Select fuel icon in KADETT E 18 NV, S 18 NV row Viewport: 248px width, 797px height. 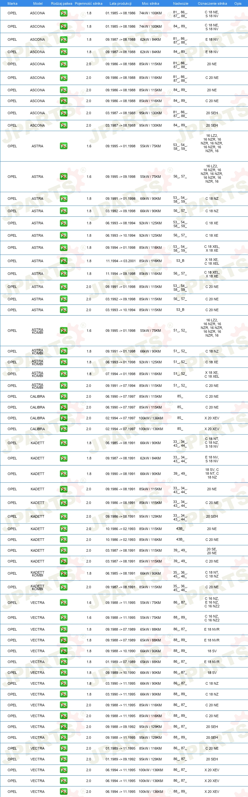pyautogui.click(x=64, y=458)
